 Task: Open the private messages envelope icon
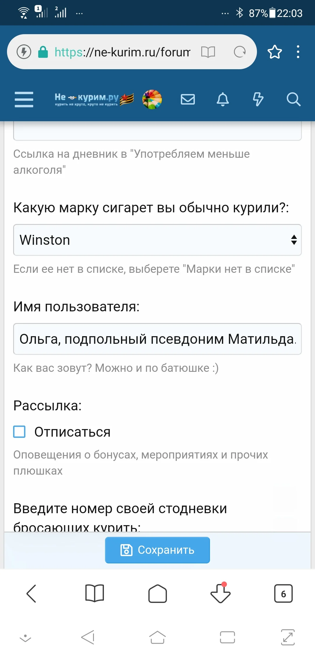[x=188, y=99]
